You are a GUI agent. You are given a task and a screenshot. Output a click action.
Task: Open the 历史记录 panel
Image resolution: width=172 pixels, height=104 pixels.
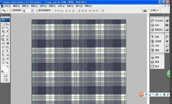[x=157, y=21]
